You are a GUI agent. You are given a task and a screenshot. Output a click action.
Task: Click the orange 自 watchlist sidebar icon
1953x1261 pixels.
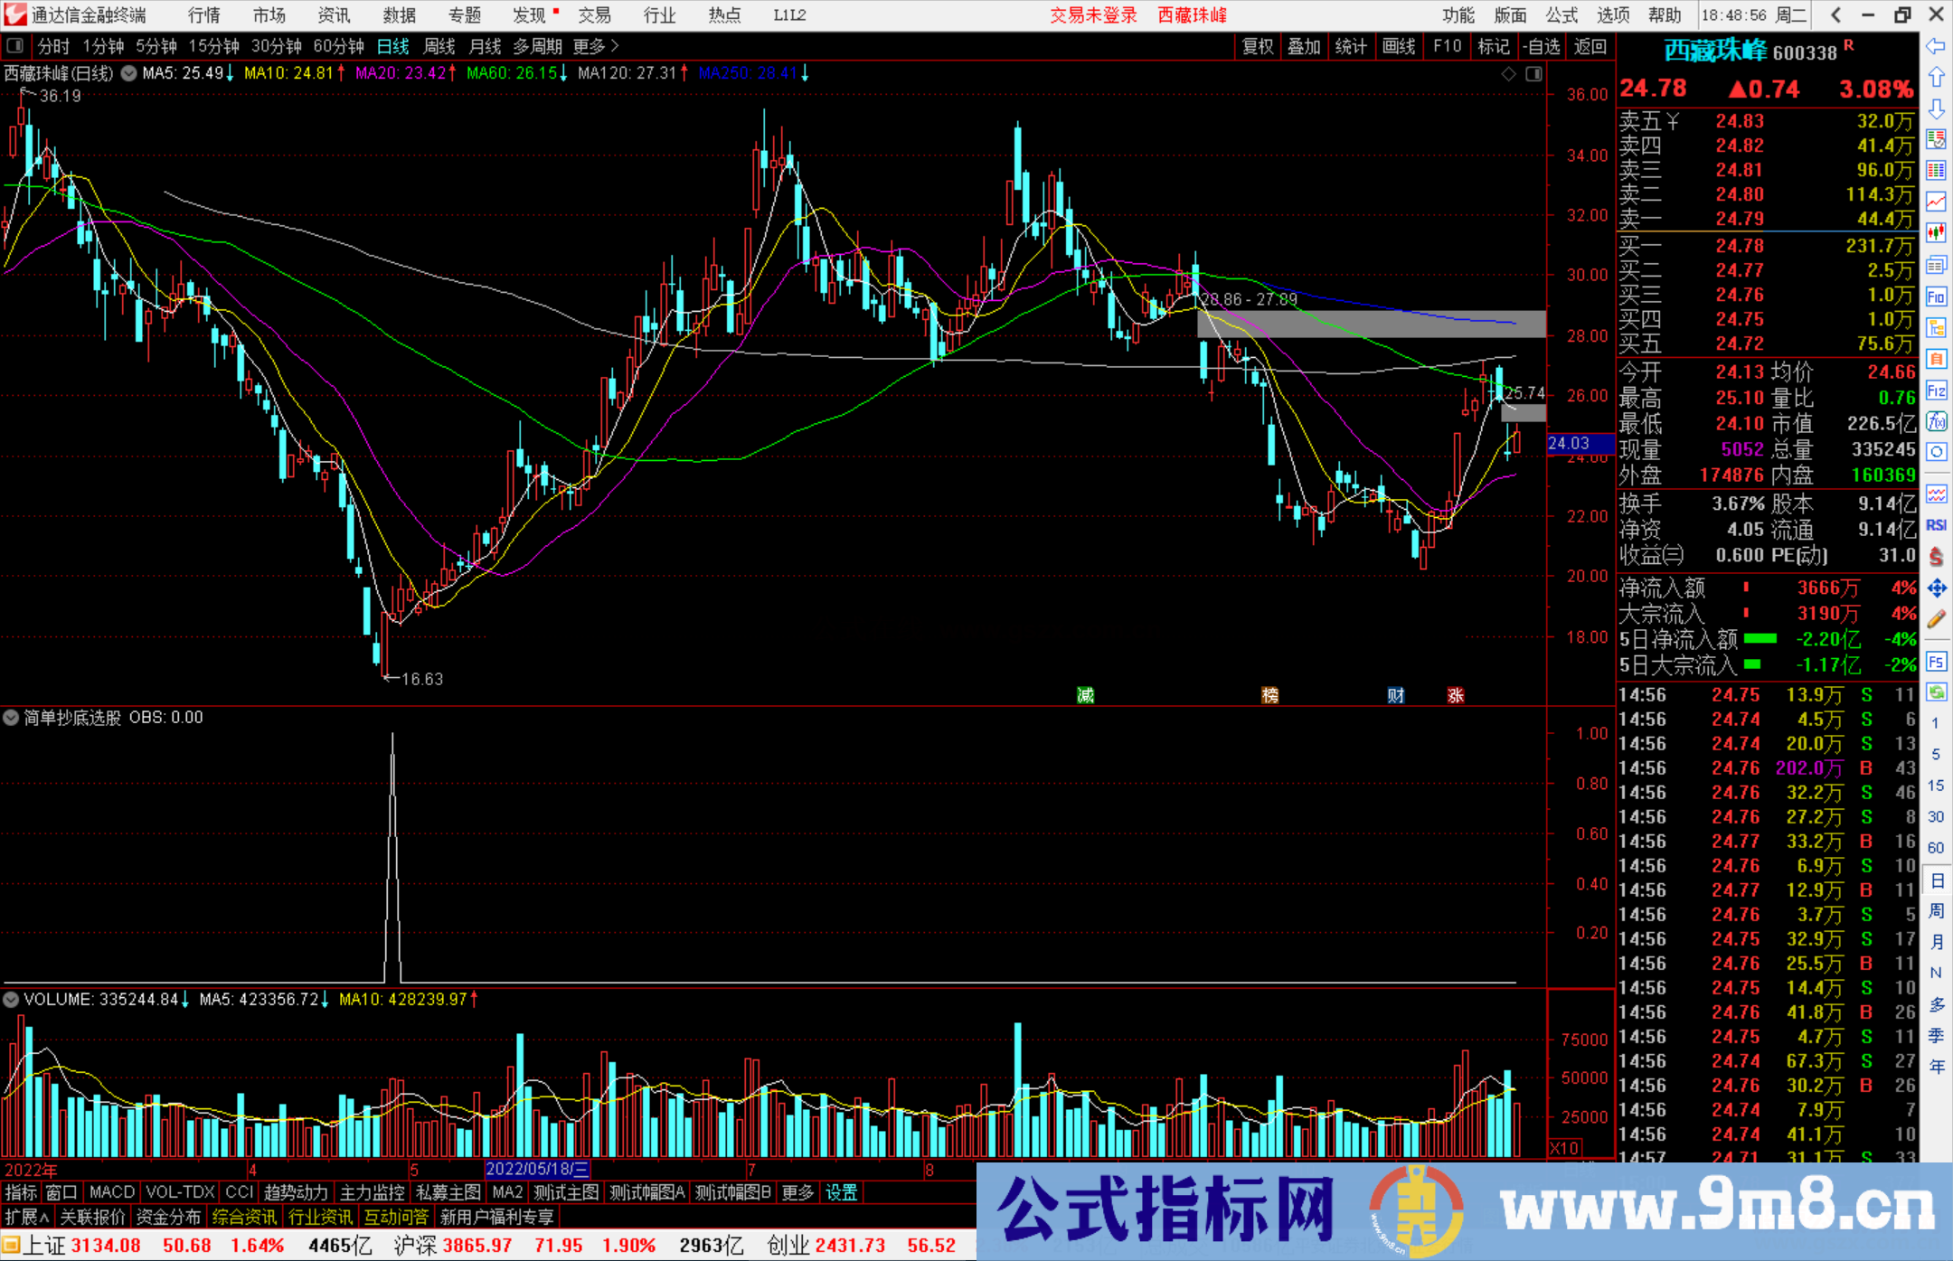pyautogui.click(x=1936, y=359)
